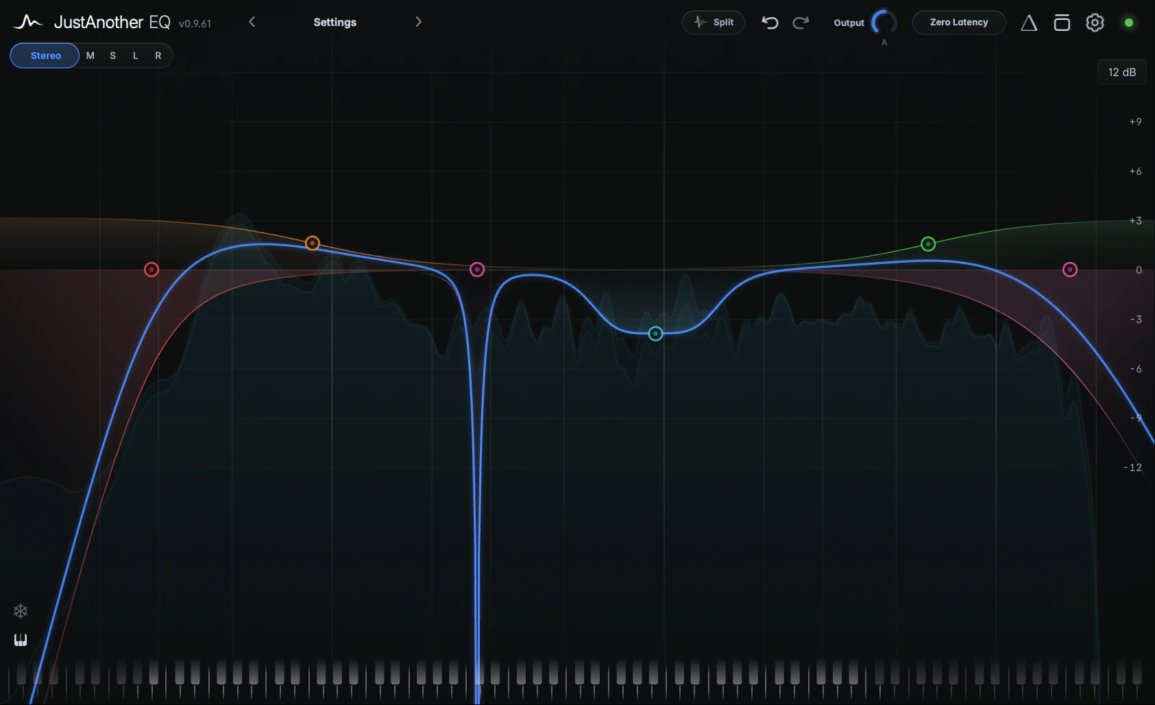Viewport: 1155px width, 705px height.
Task: Click the -3 dB scale label
Action: [1136, 319]
